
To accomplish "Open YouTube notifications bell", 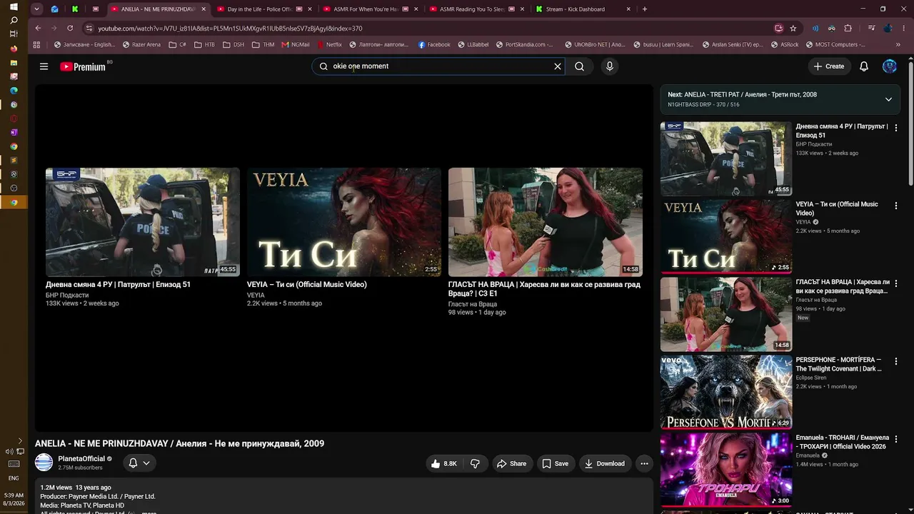I will point(864,66).
